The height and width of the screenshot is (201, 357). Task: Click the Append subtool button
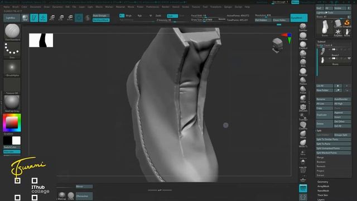[342, 113]
